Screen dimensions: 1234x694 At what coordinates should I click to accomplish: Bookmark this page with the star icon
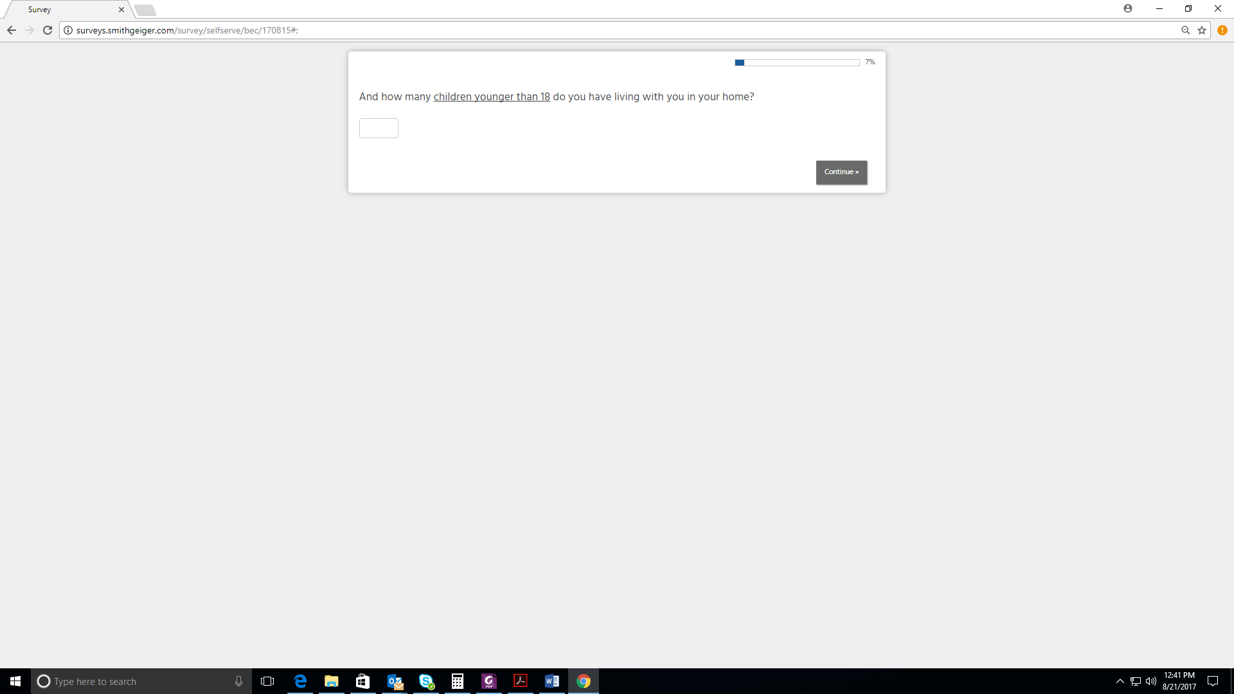[x=1202, y=30]
